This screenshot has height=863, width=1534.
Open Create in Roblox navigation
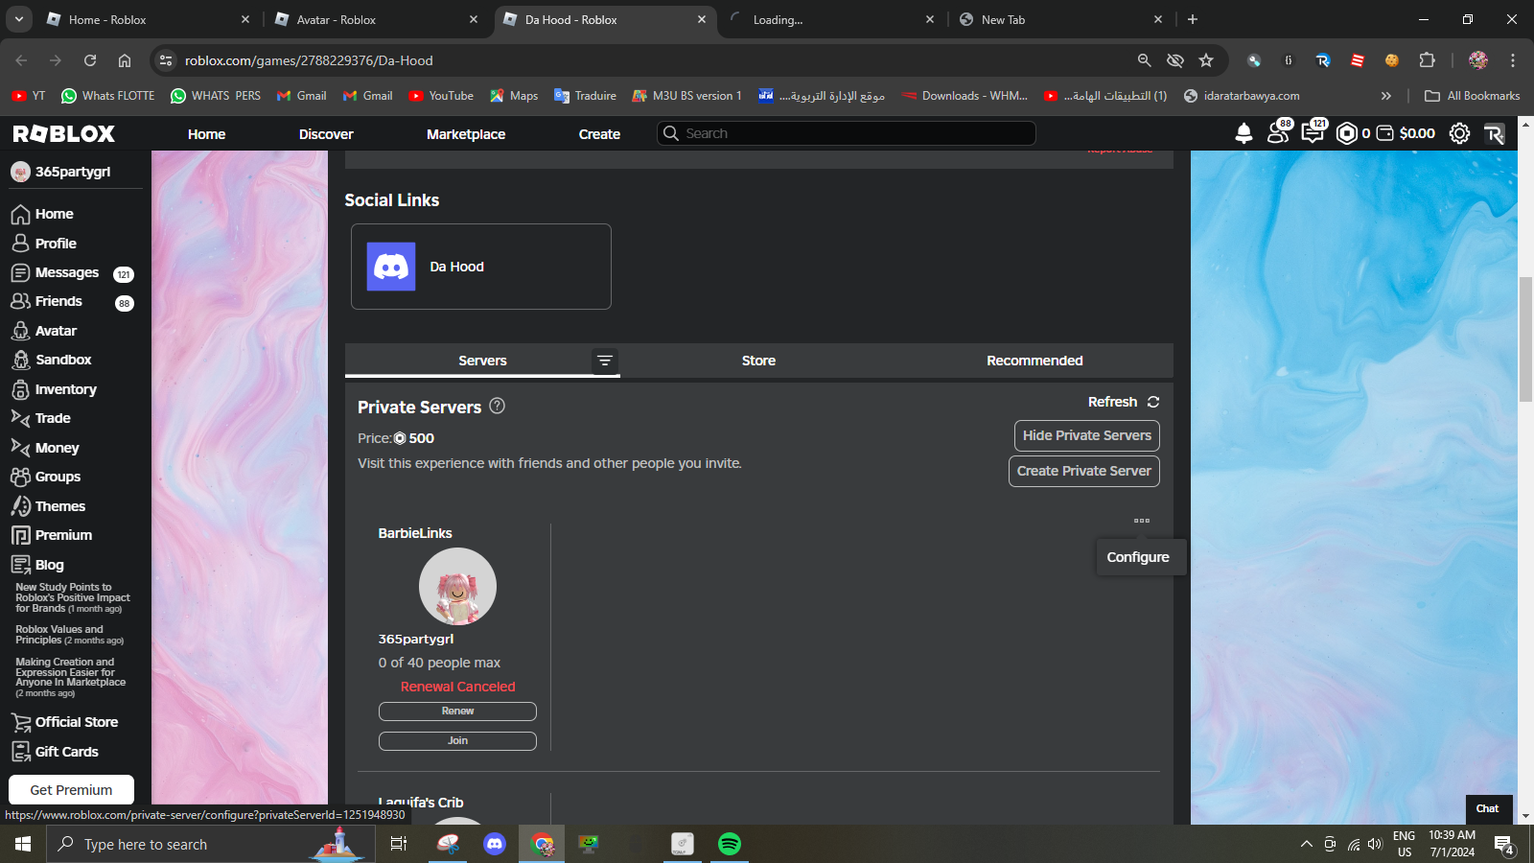point(599,134)
